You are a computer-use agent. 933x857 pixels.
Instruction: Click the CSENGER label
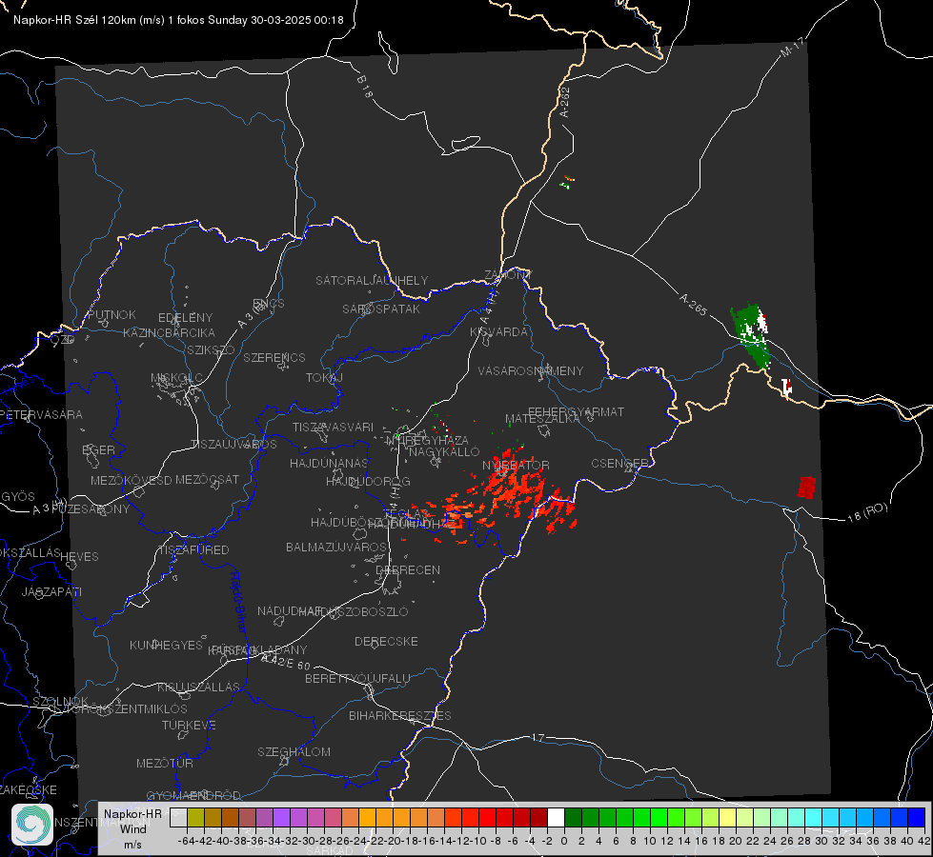619,464
